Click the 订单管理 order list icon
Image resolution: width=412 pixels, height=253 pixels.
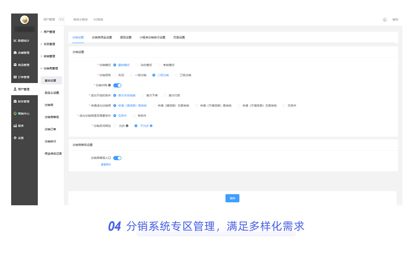[15, 77]
